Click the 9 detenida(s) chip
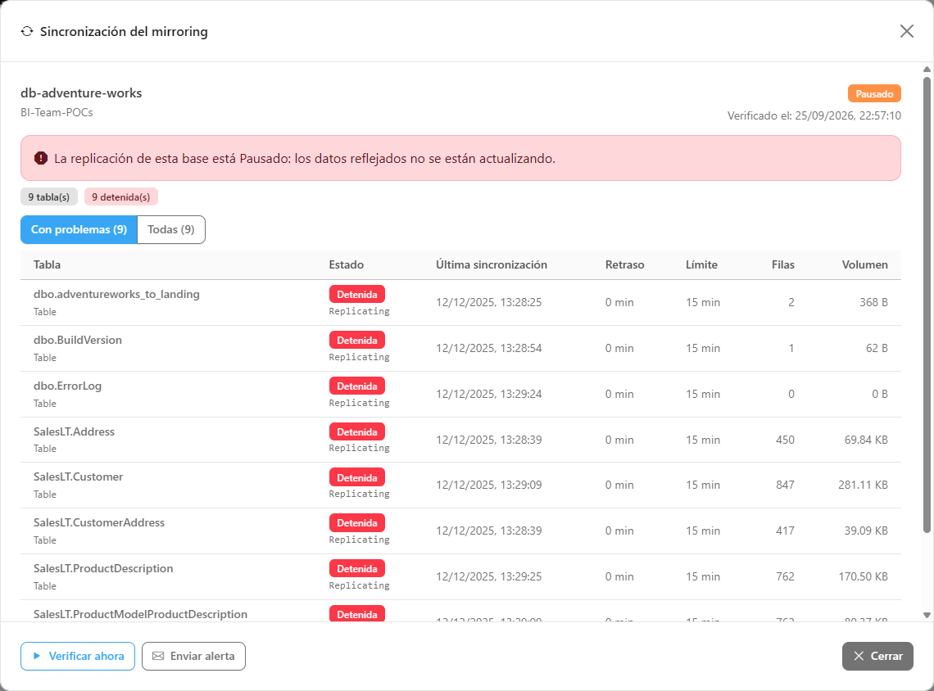The width and height of the screenshot is (934, 691). pyautogui.click(x=121, y=197)
